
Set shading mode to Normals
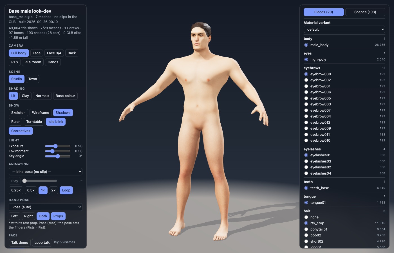[x=42, y=96]
